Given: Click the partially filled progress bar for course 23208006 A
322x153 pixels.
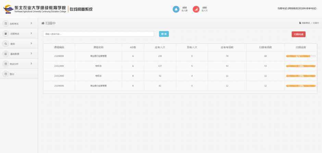Looking at the screenshot, I should [x=301, y=56].
